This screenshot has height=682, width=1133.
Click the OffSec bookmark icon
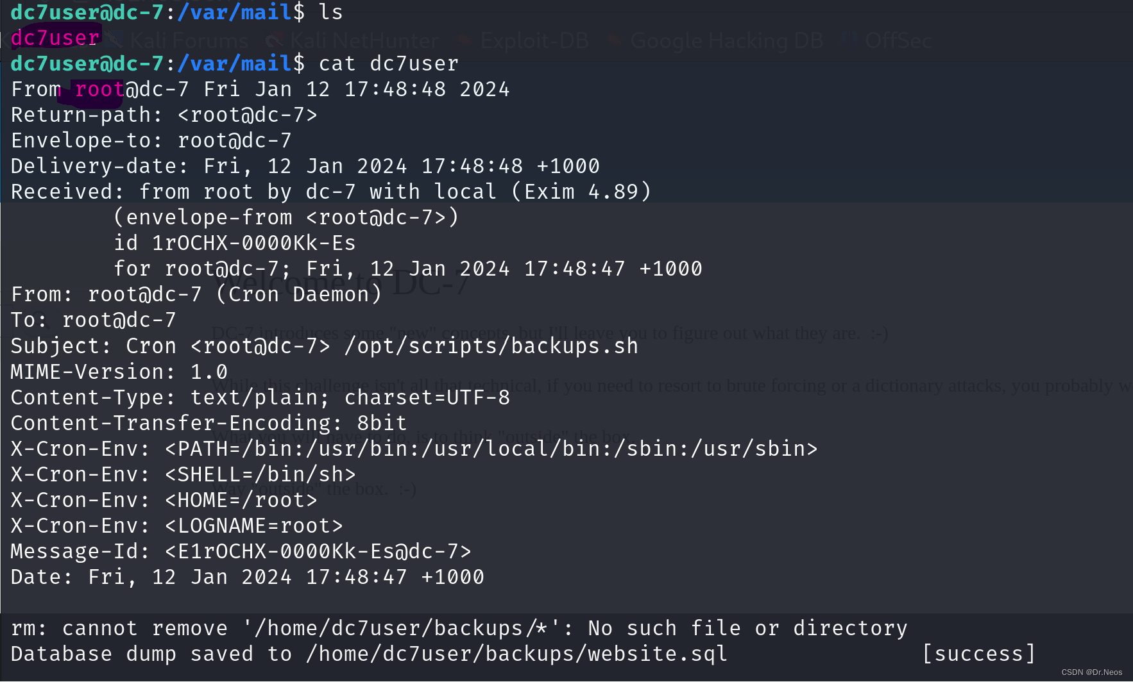click(x=849, y=40)
